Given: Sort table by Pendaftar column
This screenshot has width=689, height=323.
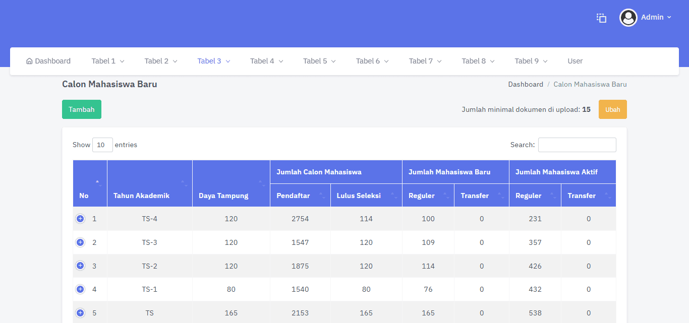Looking at the screenshot, I should tap(300, 196).
